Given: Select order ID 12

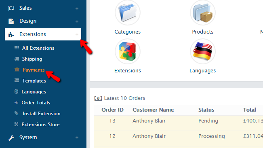Looking at the screenshot, I should [x=112, y=136].
